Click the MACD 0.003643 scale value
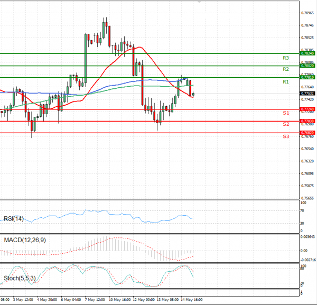Screen dimensions: 317x305 coord(307,236)
